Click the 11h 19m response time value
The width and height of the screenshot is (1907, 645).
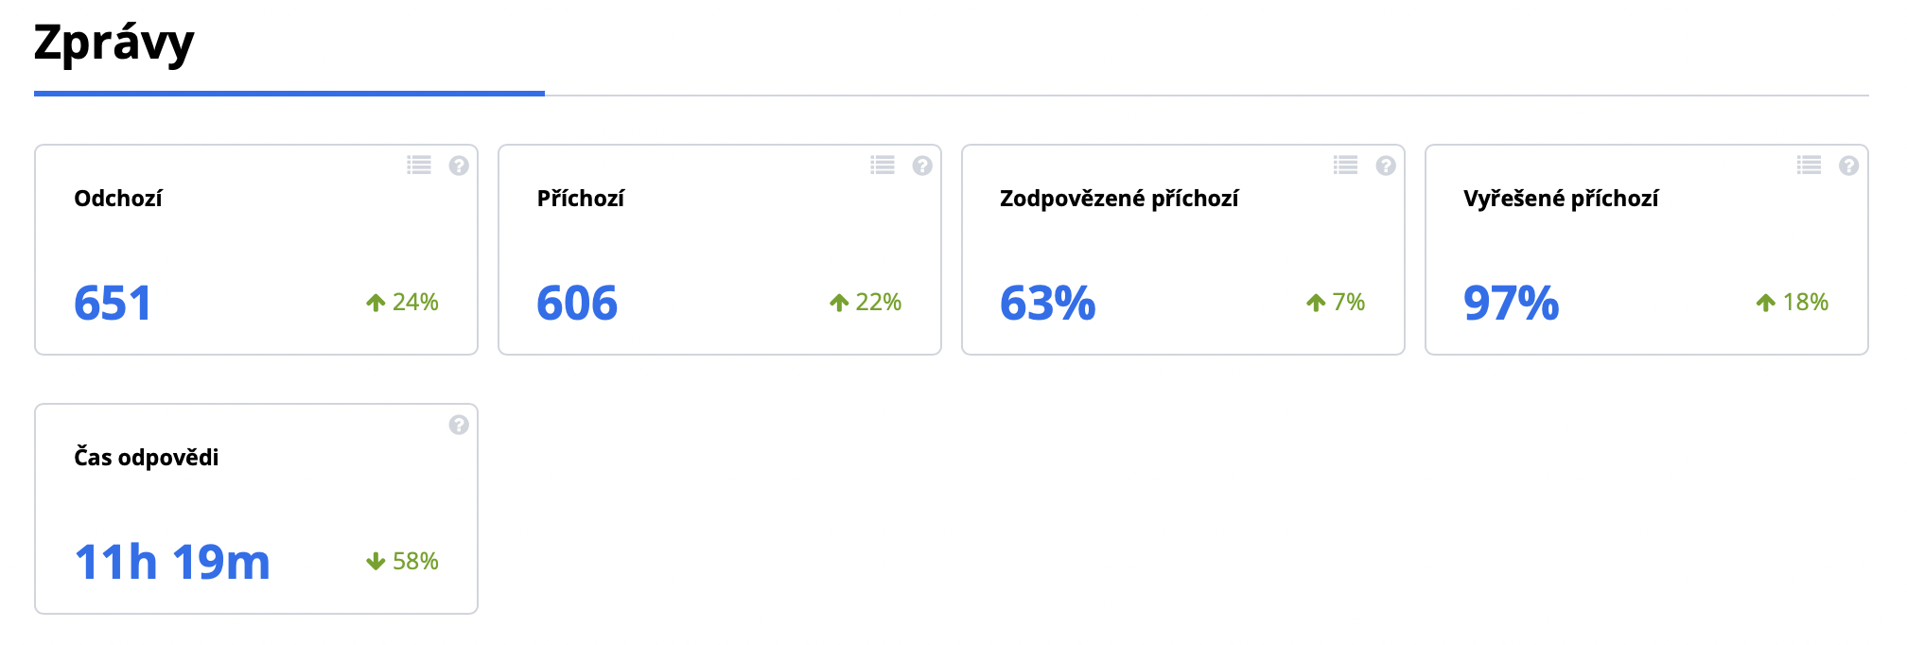pyautogui.click(x=172, y=563)
